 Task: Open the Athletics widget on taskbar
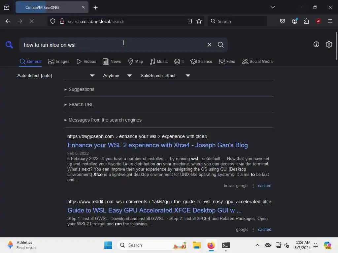(21, 245)
